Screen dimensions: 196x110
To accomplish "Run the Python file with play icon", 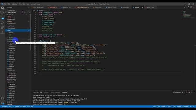I will [184, 7].
